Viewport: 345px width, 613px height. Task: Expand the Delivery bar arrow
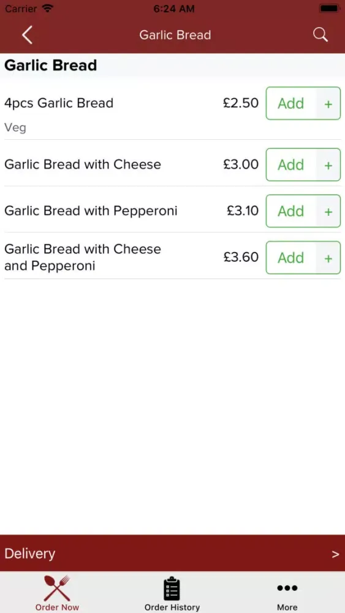[335, 554]
